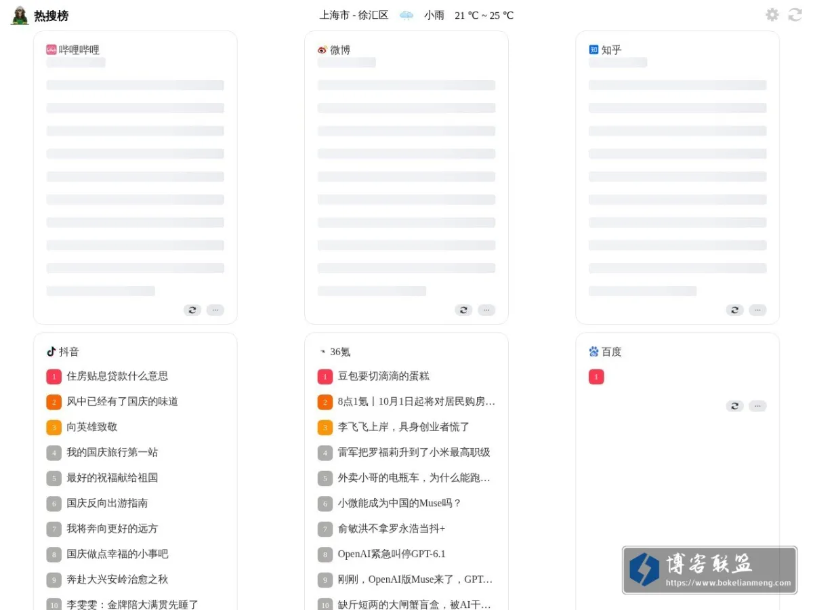The width and height of the screenshot is (813, 610).
Task: Click rank 1 badge beside 住房贴息贷款什么意思
Action: pyautogui.click(x=54, y=377)
